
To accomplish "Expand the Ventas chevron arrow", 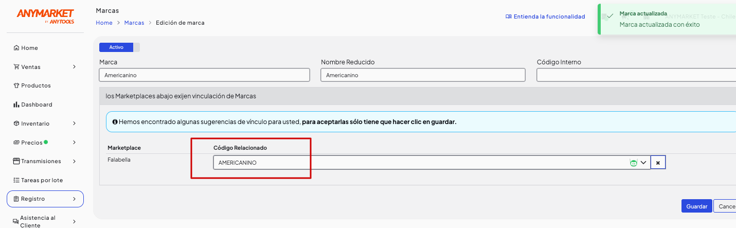I will [75, 67].
